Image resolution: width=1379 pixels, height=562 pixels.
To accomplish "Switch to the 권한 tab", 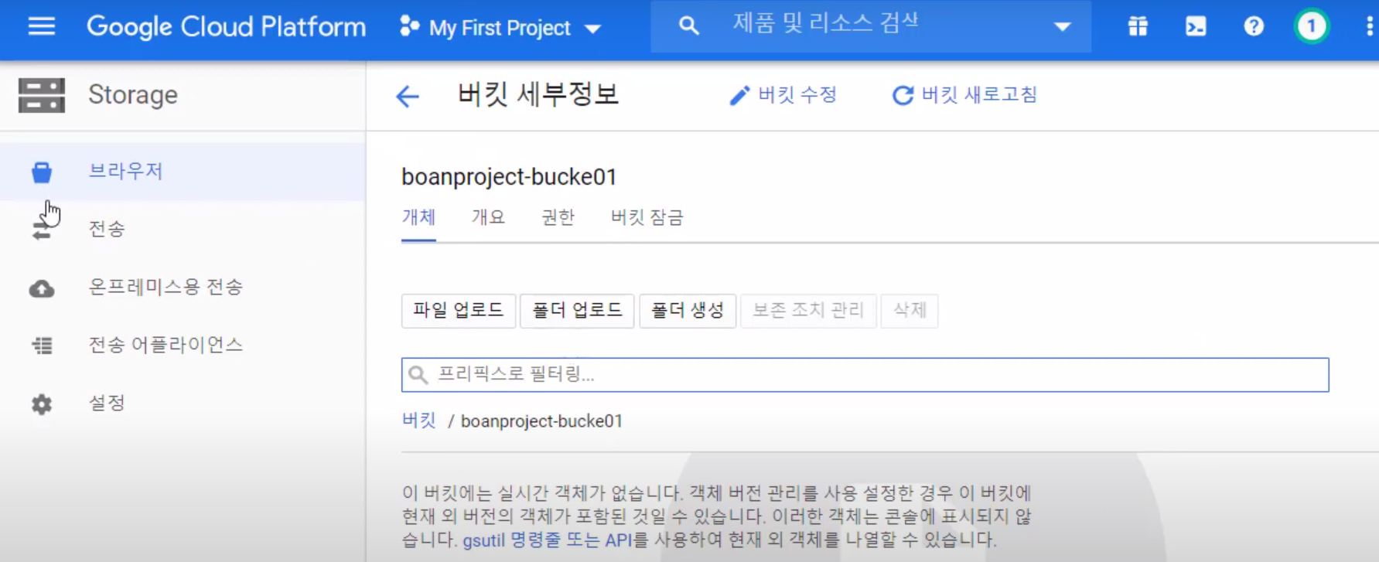I will pos(558,218).
